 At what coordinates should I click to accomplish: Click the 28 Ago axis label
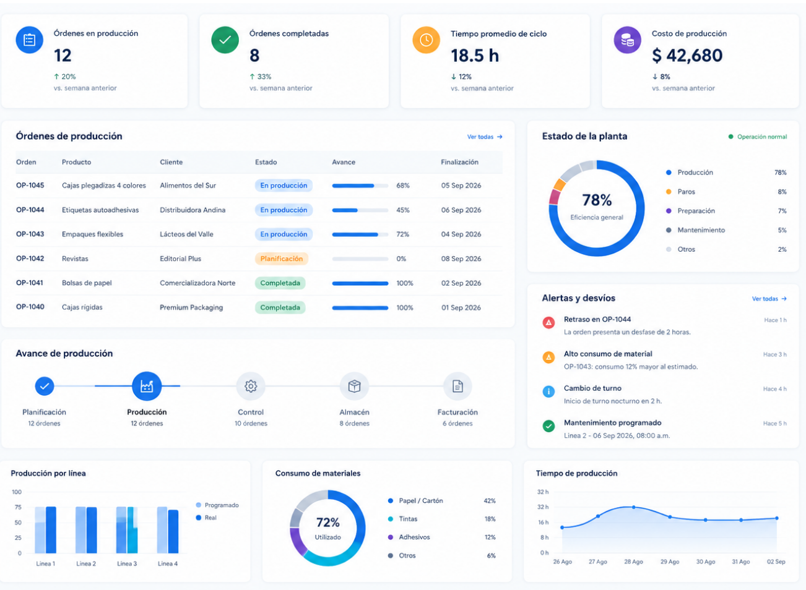click(633, 562)
